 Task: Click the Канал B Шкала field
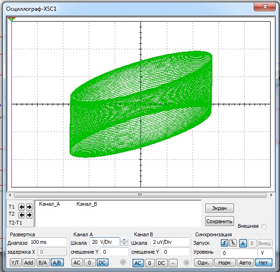click(x=170, y=242)
